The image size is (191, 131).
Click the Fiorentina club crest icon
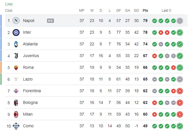click(x=16, y=91)
